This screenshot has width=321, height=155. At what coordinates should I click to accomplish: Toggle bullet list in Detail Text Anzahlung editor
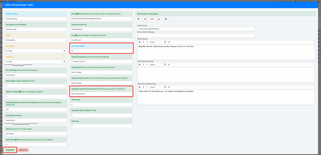[x=165, y=65]
